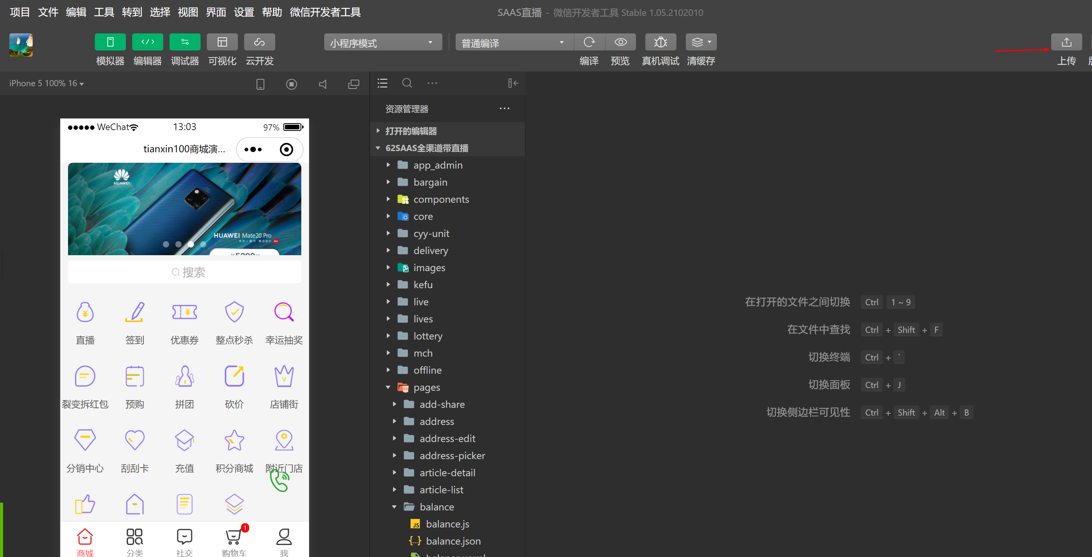Select the lottery folder
1092x557 pixels.
pyautogui.click(x=447, y=336)
